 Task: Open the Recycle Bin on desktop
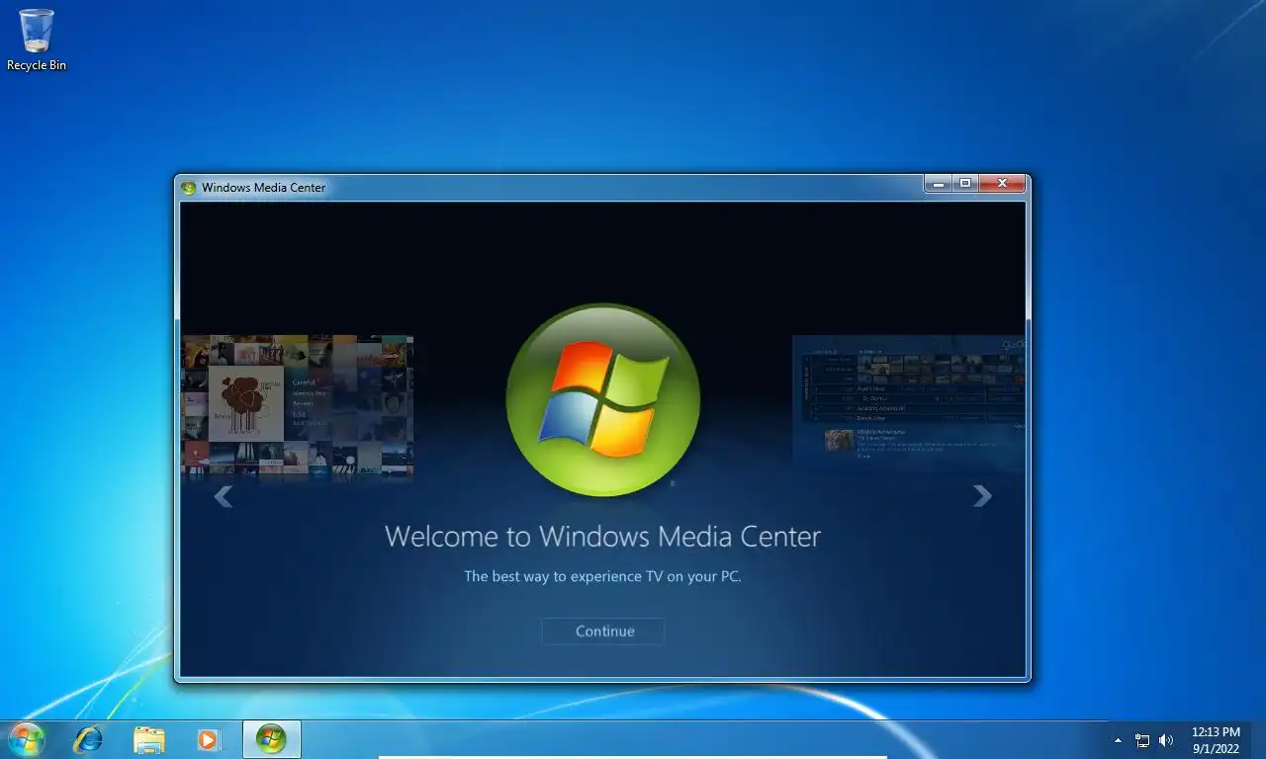(x=37, y=41)
